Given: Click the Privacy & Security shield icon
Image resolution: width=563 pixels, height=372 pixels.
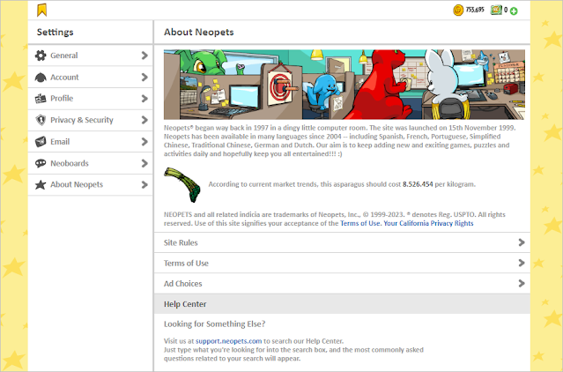Looking at the screenshot, I should [41, 120].
